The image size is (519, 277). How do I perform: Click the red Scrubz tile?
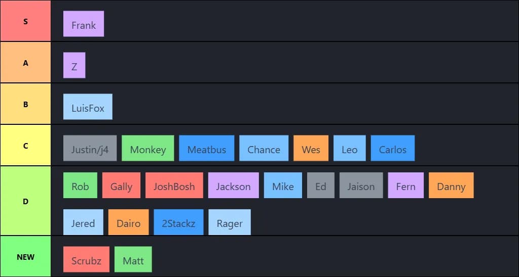click(86, 260)
